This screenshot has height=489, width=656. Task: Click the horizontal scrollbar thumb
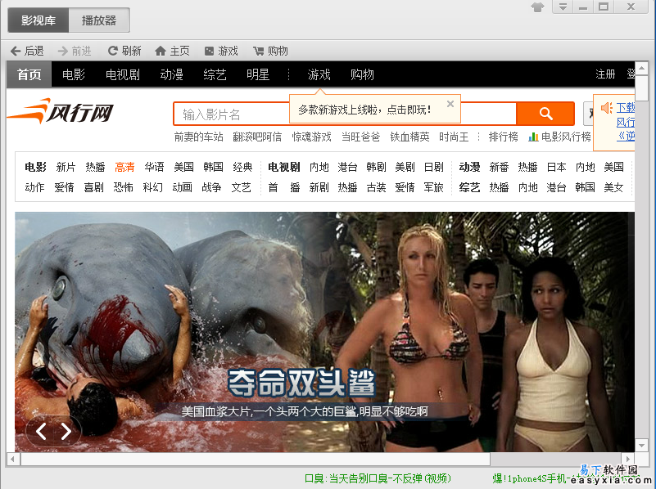[256, 460]
